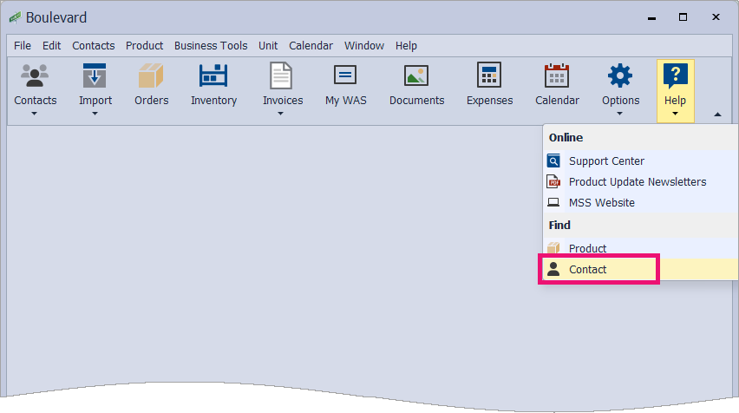Open the Options gear icon
The height and width of the screenshot is (413, 739).
[x=620, y=75]
